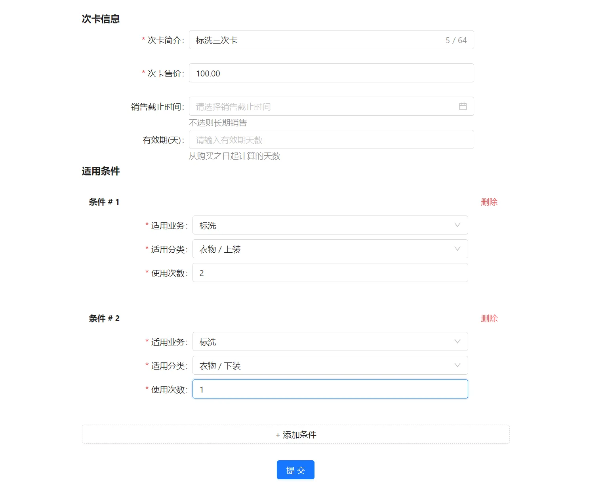Click 使用次数 field in 条件 # 1
608x488 pixels.
pos(330,273)
